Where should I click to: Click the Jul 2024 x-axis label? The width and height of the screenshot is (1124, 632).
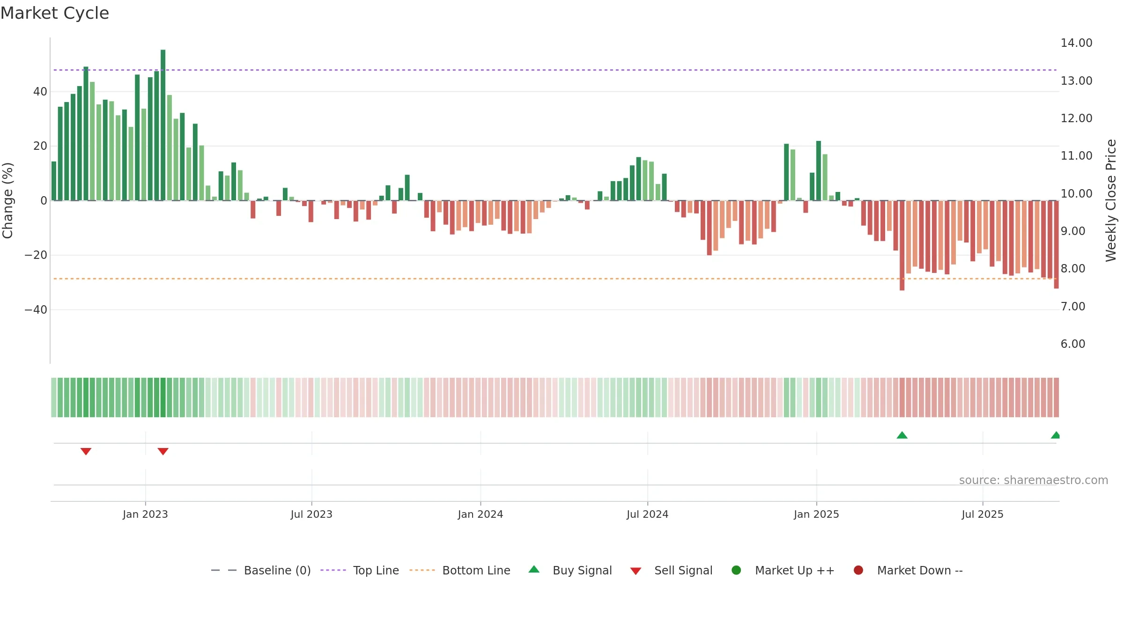pos(648,514)
